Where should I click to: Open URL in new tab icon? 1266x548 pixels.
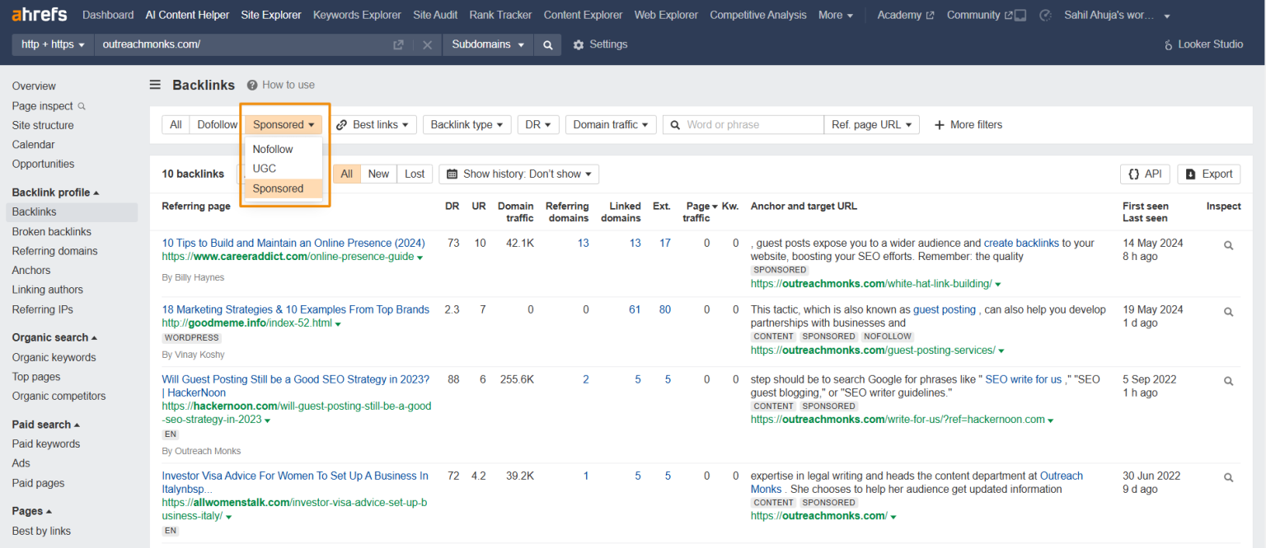tap(398, 44)
